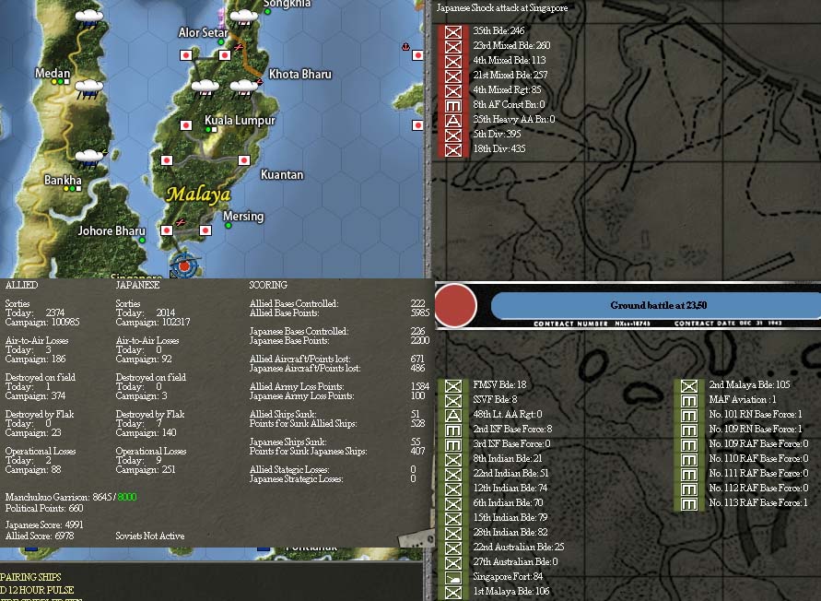Select the 1st Malaya Bde icon
Screen dimensions: 821x601
point(453,592)
